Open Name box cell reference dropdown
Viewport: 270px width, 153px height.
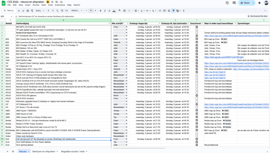click(x=12, y=16)
